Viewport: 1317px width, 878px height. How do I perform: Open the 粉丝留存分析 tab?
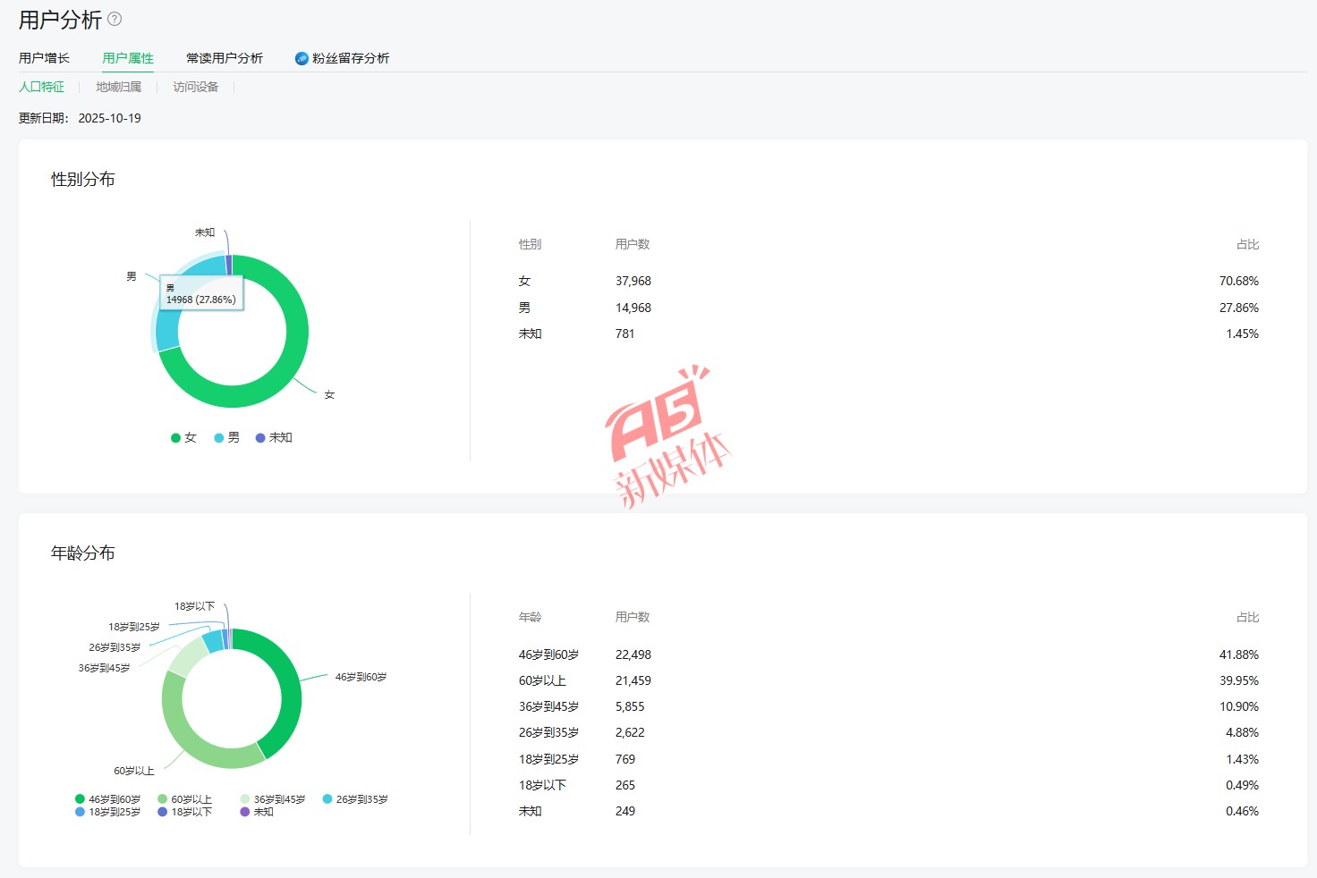[350, 58]
